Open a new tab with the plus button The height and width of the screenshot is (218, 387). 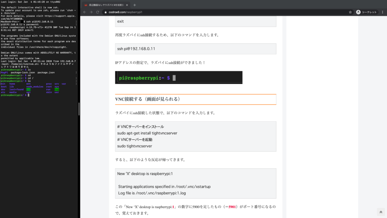tap(135, 5)
